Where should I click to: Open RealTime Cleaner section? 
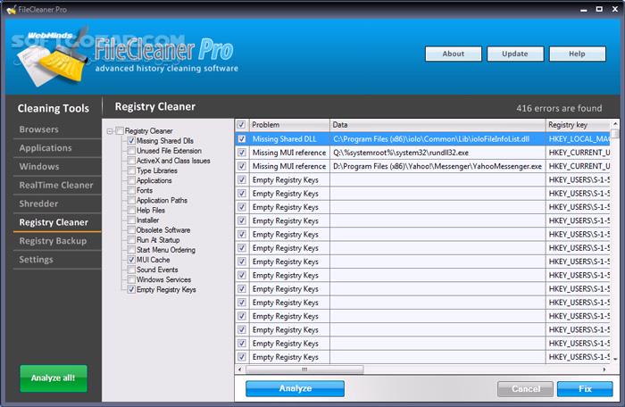click(x=56, y=185)
